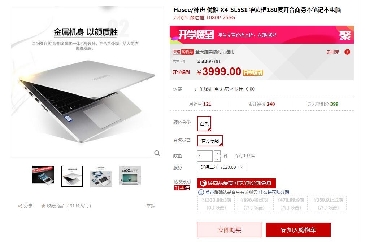This screenshot has width=365, height=242.
Task: Click the 月销量 121 sales item
Action: (200, 104)
